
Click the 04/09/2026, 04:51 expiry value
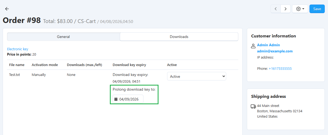point(127,81)
